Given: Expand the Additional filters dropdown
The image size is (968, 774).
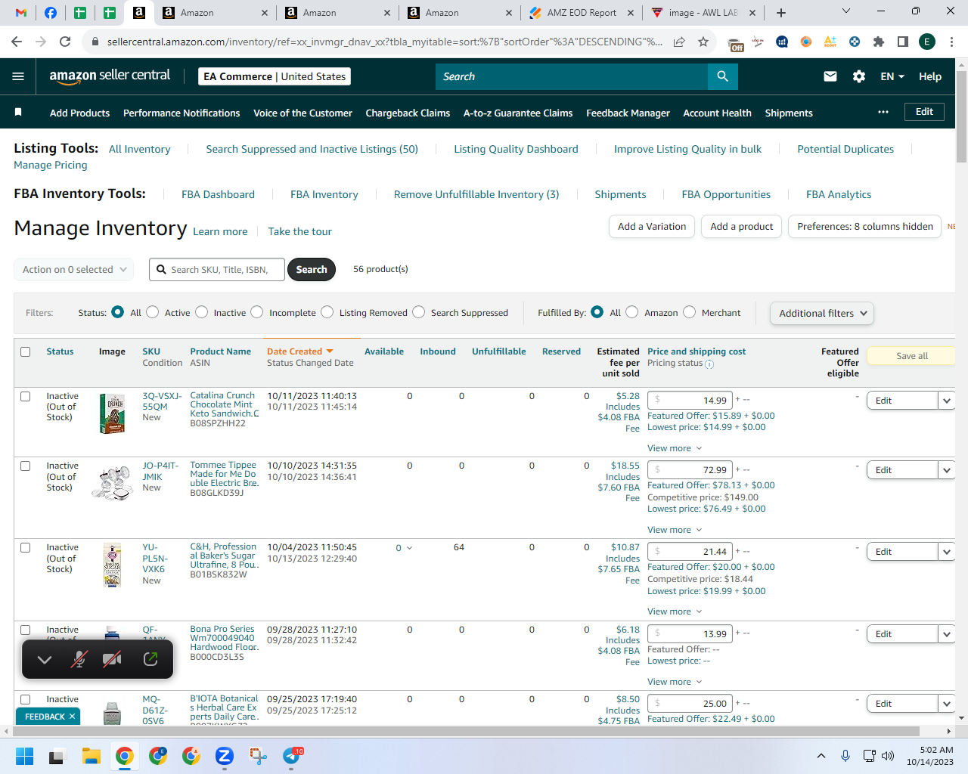Looking at the screenshot, I should click(822, 313).
